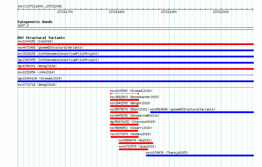The image size is (262, 167).
Task: Open esv3326154 (1000GenomesConsortiumPilotProject) entry
Action: point(58,54)
